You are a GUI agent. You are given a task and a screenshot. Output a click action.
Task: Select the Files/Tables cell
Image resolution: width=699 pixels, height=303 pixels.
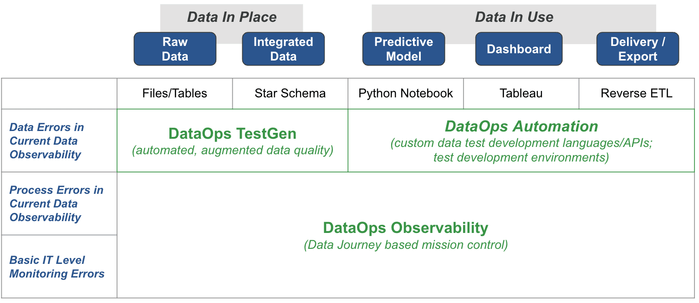tap(175, 94)
